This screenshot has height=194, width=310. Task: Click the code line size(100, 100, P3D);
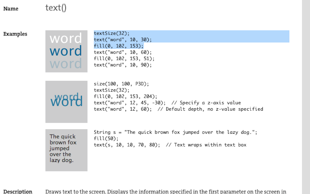[x=121, y=84]
